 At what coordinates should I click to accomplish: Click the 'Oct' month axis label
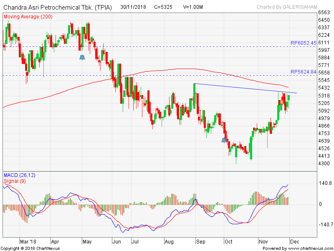[x=228, y=242]
